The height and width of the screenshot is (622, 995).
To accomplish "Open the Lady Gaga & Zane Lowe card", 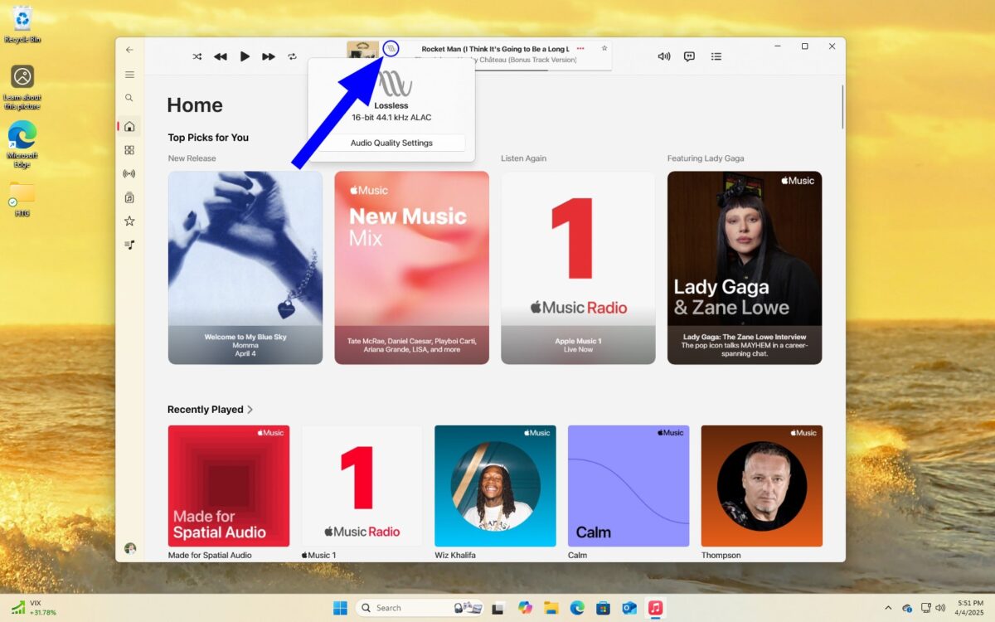I will (x=745, y=268).
